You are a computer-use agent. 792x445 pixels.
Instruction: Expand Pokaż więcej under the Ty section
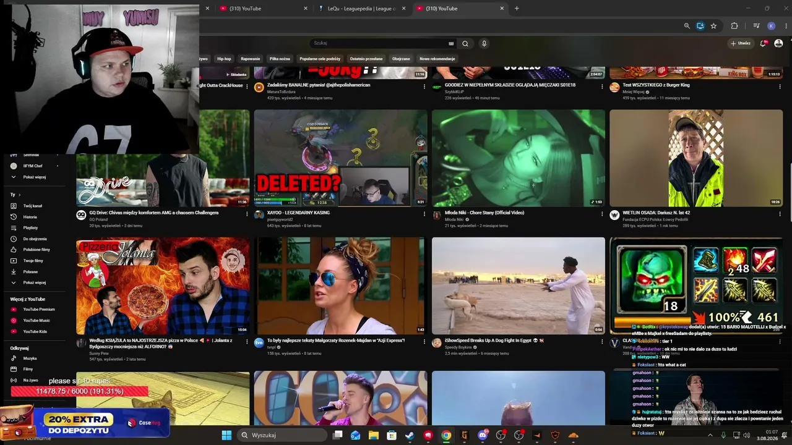point(34,282)
